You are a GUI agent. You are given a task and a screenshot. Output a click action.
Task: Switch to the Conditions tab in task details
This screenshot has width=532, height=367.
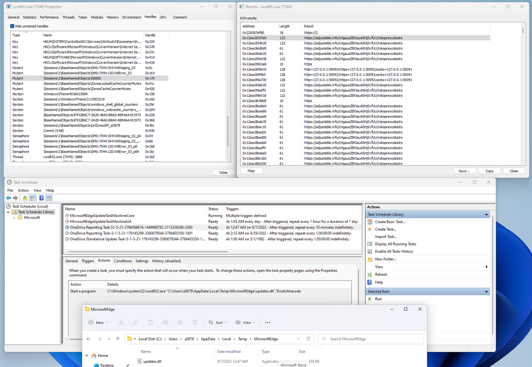coord(123,261)
